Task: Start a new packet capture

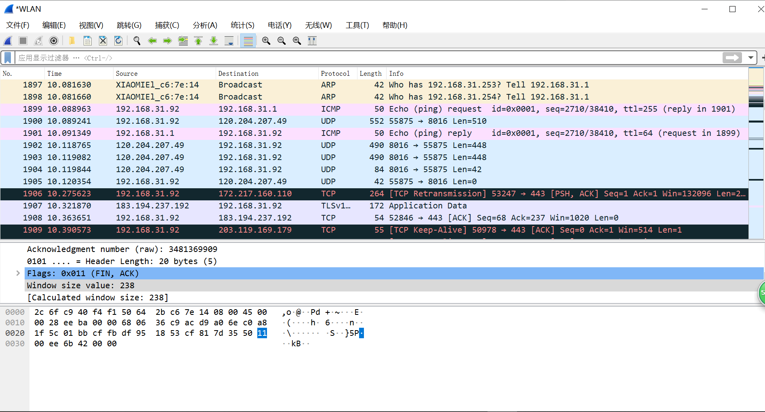Action: pos(7,41)
